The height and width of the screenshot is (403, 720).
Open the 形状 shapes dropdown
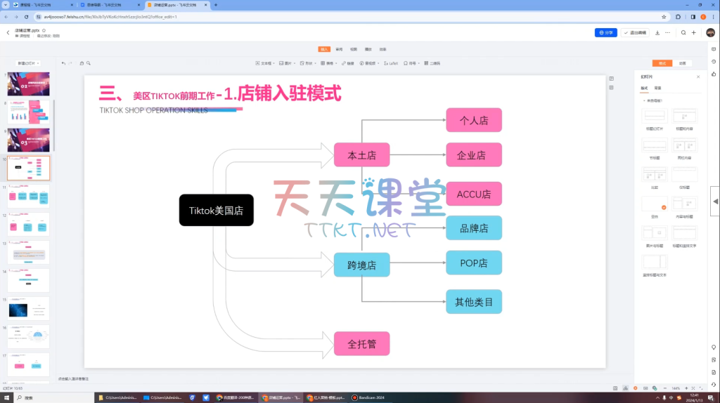click(x=307, y=63)
